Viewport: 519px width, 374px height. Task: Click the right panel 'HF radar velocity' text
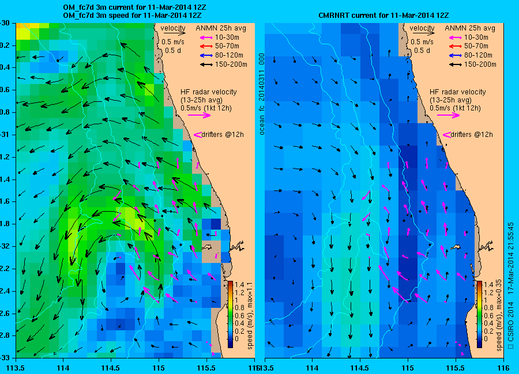pos(457,92)
